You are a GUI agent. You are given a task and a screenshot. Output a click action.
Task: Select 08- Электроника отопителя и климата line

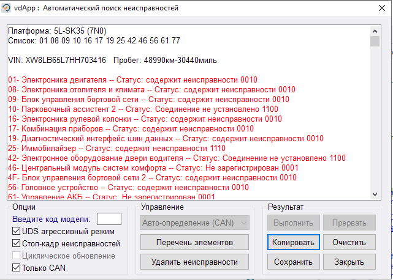pyautogui.click(x=151, y=90)
